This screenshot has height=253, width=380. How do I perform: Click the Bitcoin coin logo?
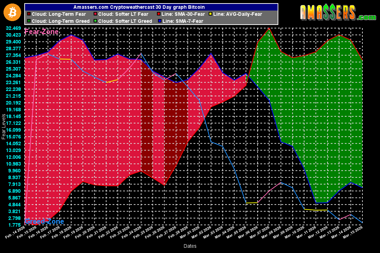[x=12, y=12]
